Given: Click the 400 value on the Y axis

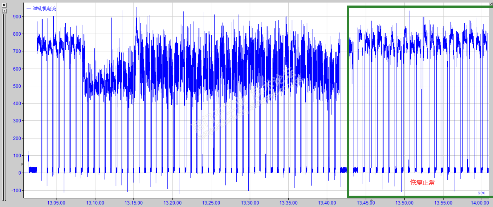Looking at the screenshot, I should pos(17,103).
